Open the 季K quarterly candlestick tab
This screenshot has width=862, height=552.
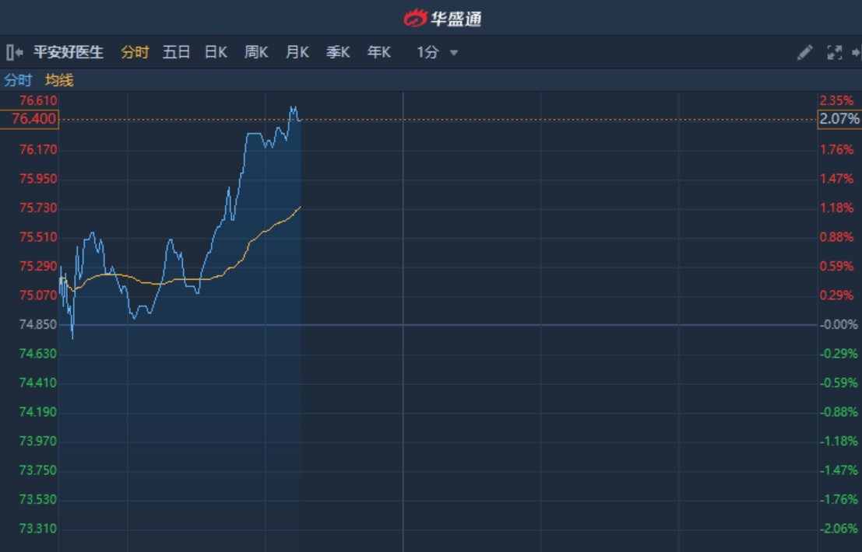click(x=337, y=53)
